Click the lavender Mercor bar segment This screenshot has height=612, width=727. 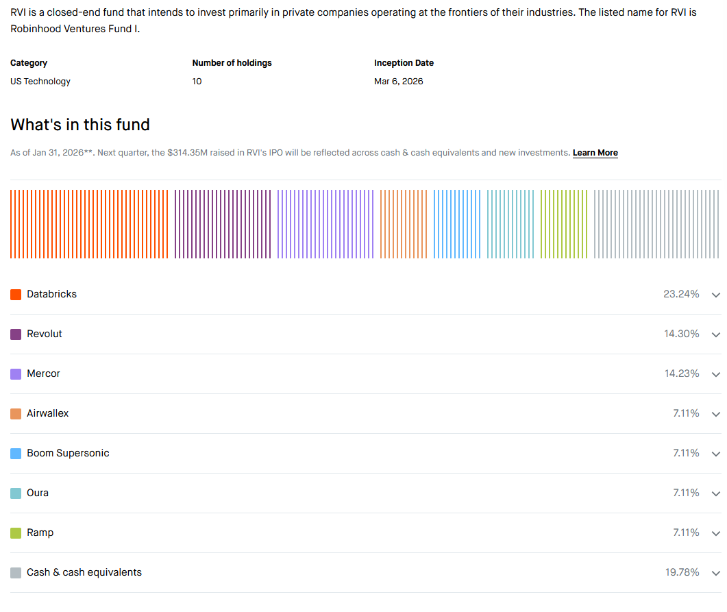(x=325, y=224)
